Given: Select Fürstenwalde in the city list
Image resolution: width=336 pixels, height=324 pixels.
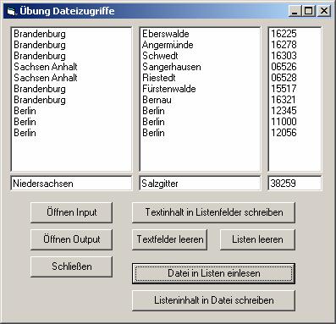Looking at the screenshot, I should pos(200,89).
